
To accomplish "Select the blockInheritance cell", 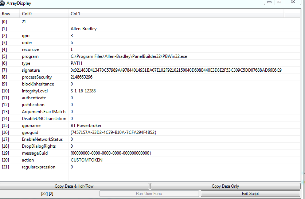I will coord(38,84).
